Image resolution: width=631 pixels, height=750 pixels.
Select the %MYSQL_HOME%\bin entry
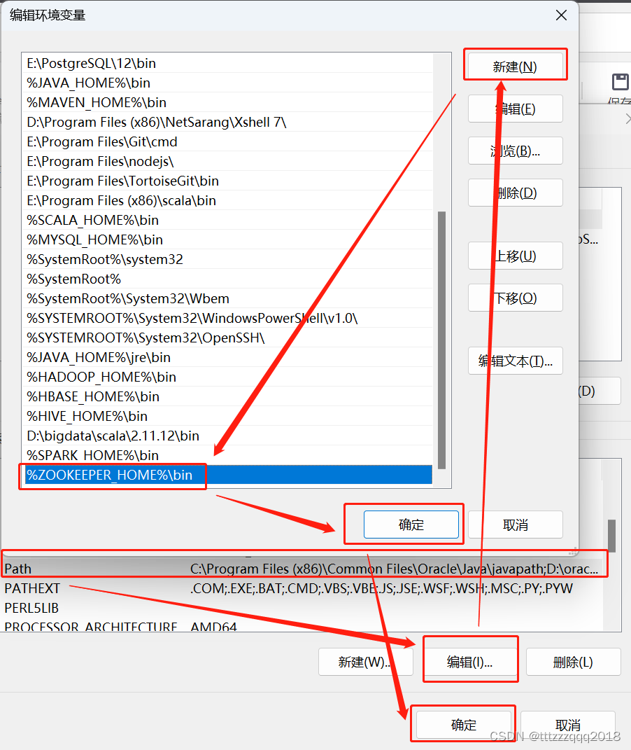[x=227, y=239]
